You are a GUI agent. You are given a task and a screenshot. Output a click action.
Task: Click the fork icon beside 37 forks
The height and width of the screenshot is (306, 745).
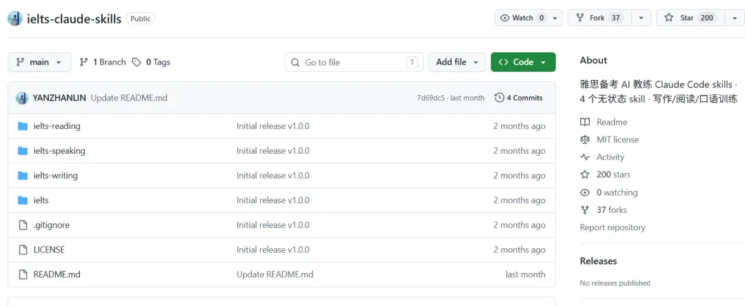[x=585, y=210]
